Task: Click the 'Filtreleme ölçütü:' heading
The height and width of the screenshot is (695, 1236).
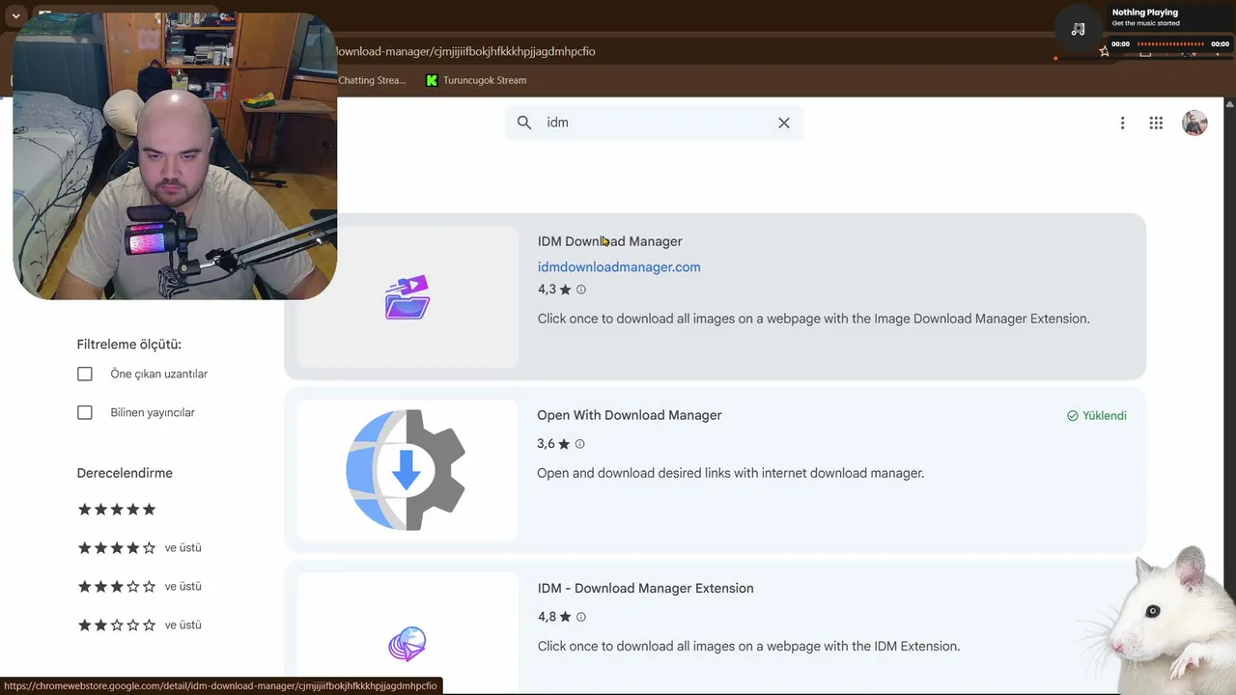Action: [129, 345]
